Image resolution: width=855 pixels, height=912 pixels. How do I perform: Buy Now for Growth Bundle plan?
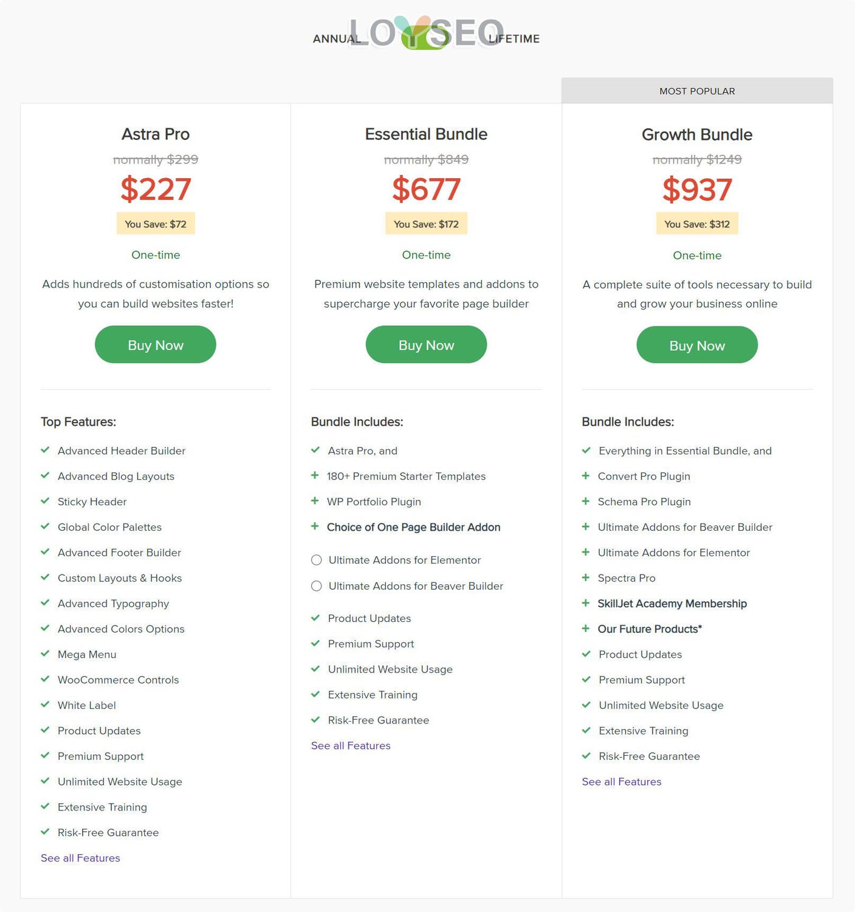[x=697, y=345]
